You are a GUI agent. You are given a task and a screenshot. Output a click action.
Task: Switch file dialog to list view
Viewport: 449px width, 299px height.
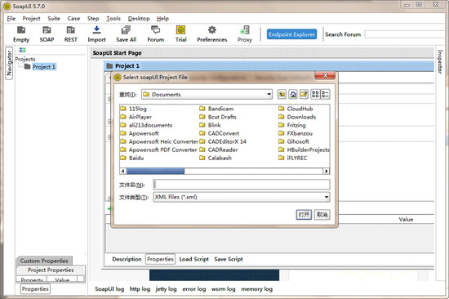[315, 94]
